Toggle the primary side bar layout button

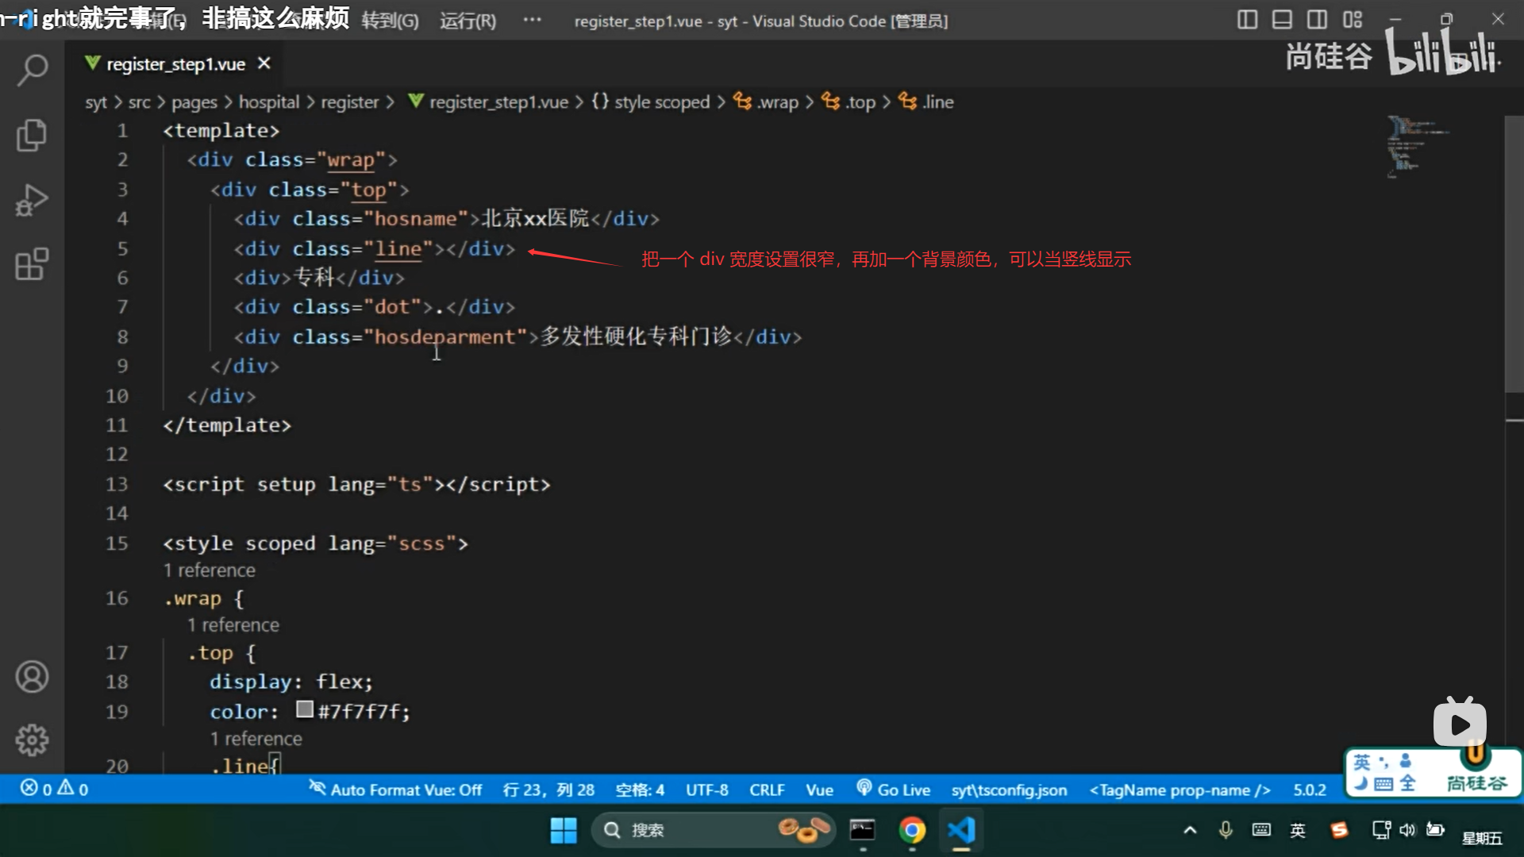[x=1247, y=20]
